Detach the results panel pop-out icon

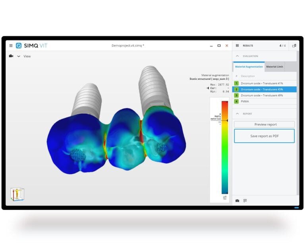[x=294, y=46]
